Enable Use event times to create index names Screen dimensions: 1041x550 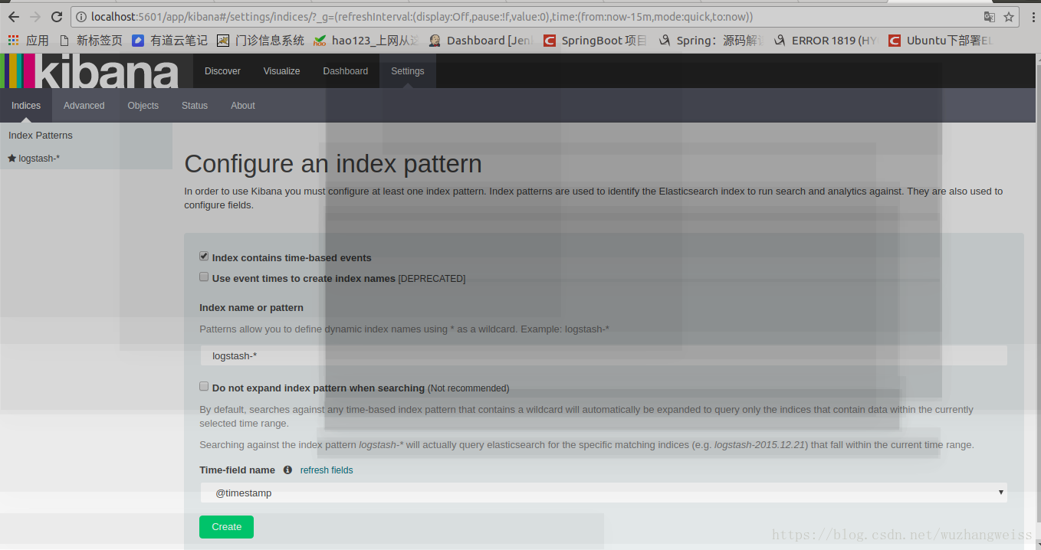[204, 277]
